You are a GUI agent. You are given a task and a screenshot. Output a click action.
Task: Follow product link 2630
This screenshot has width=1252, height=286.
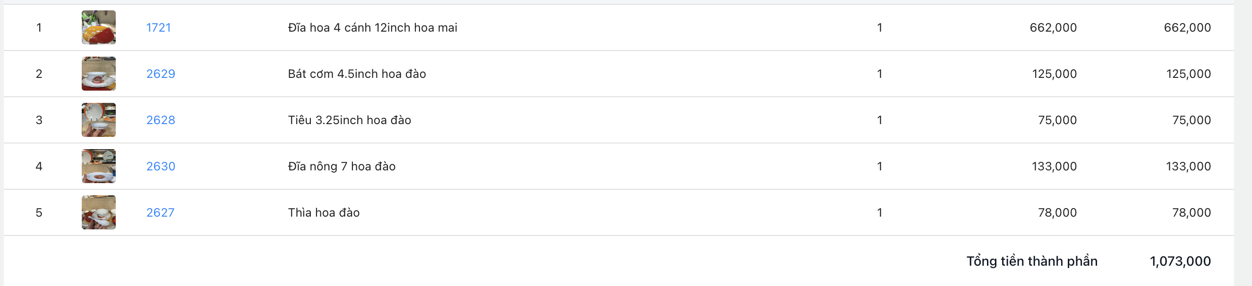coord(160,166)
